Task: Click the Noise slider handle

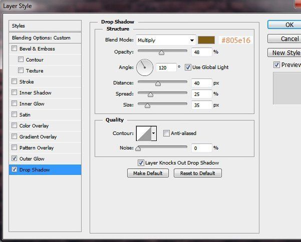Action: point(138,148)
